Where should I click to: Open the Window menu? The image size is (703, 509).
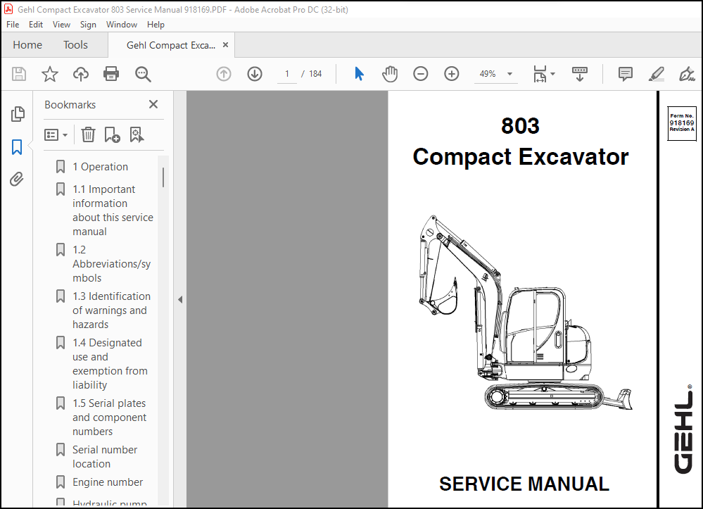[x=122, y=25]
